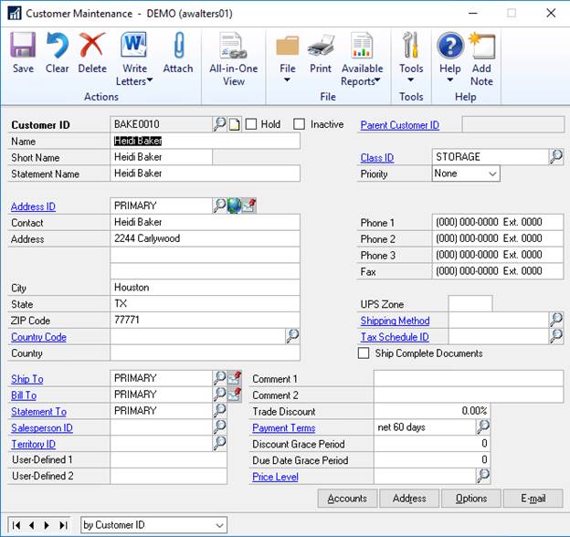The height and width of the screenshot is (537, 570).
Task: Open lookup magnifier beside Customer ID field
Action: pos(220,125)
